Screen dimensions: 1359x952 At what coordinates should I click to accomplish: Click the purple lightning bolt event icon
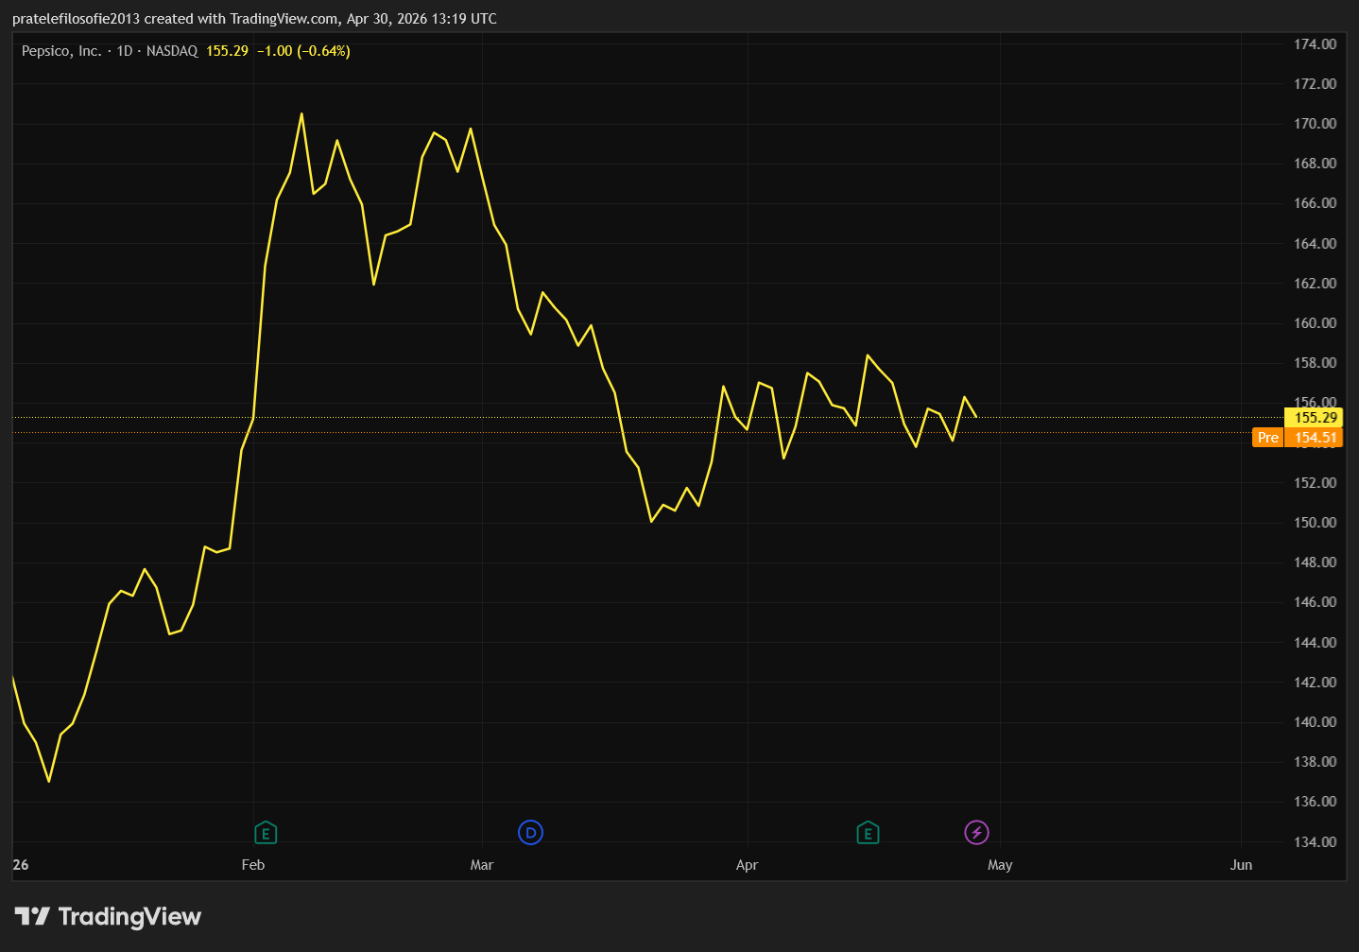(x=976, y=832)
